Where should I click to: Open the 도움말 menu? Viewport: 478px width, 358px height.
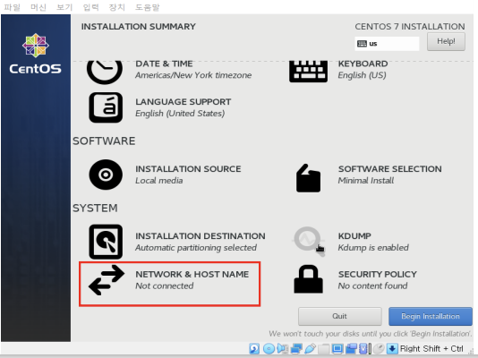coord(147,7)
